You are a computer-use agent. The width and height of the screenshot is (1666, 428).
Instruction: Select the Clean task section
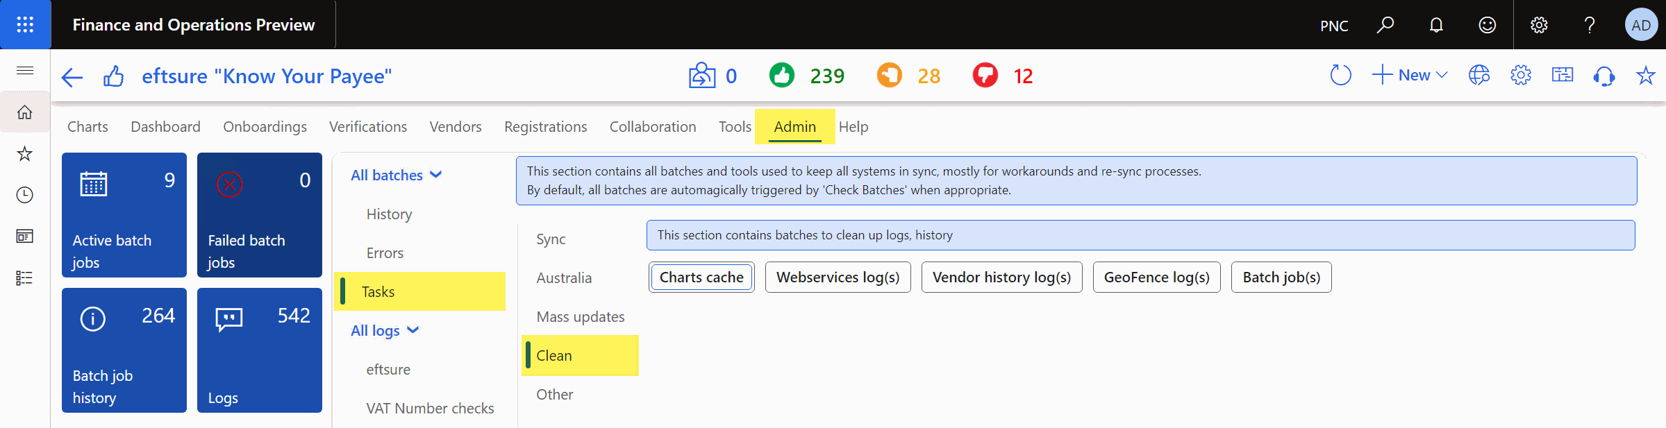click(580, 356)
